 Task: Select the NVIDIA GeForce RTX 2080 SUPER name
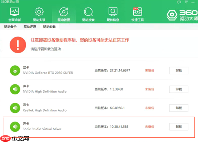click(48, 73)
